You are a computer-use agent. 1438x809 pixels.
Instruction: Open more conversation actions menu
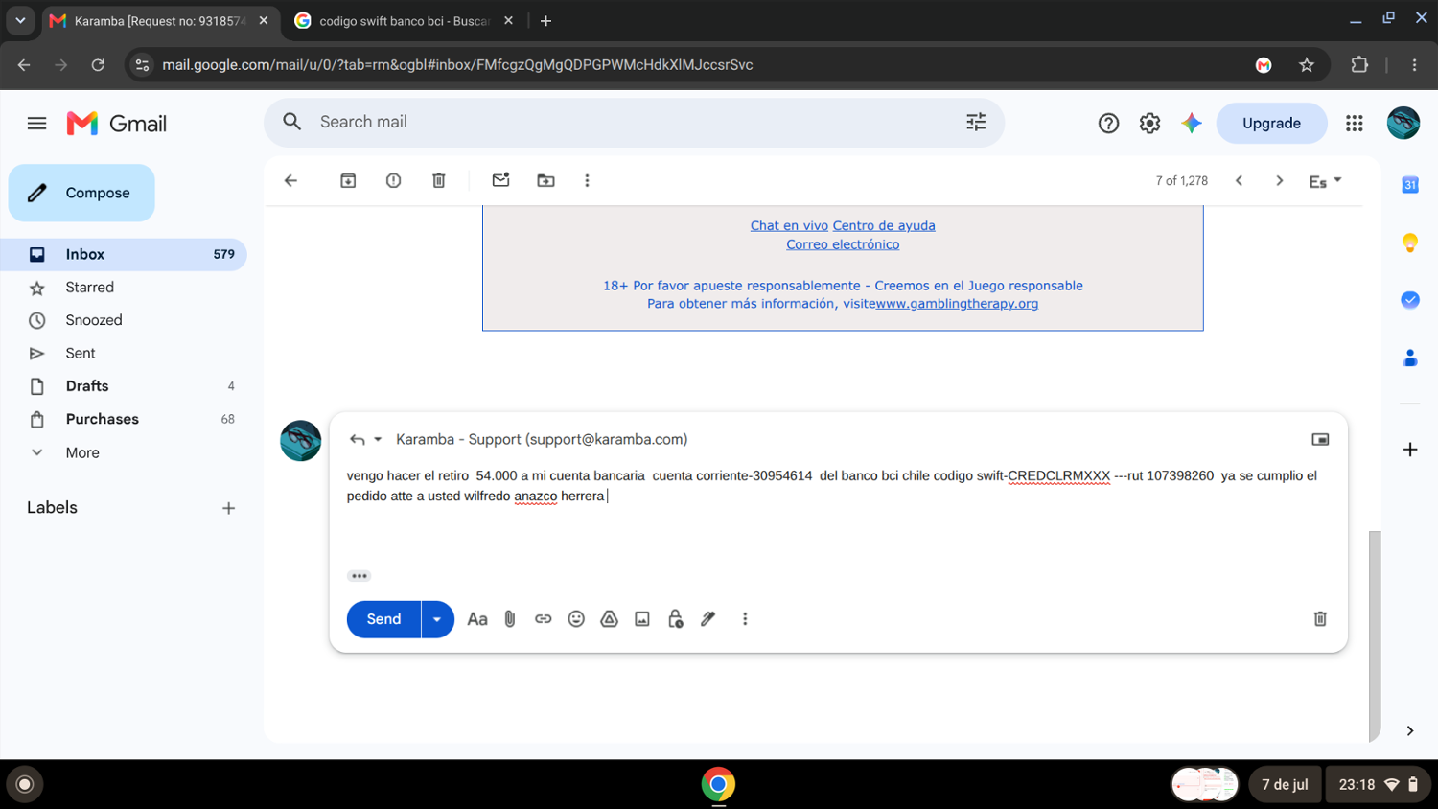(x=587, y=180)
